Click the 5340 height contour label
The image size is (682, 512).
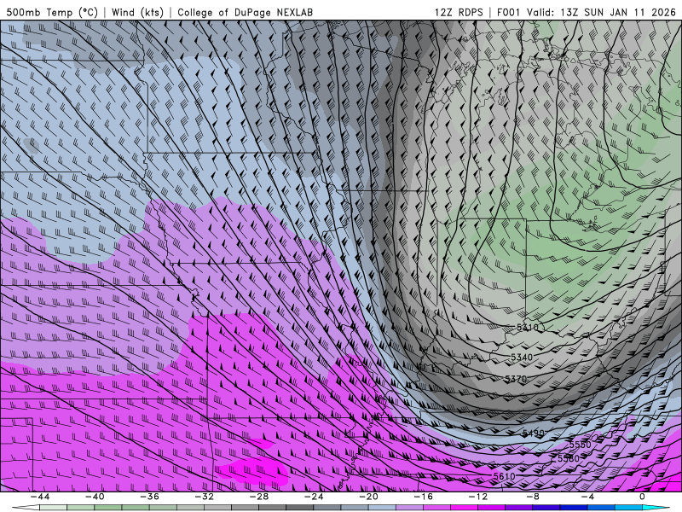(522, 357)
